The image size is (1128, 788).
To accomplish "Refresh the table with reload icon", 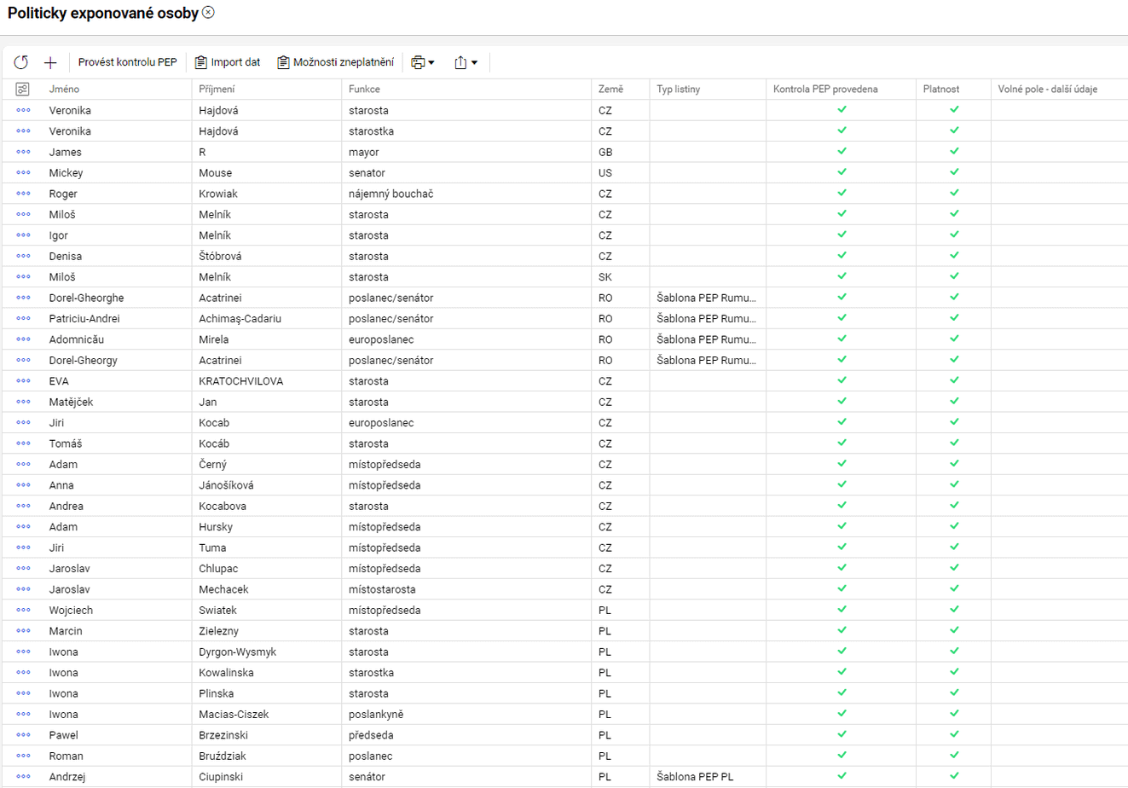I will click(21, 62).
